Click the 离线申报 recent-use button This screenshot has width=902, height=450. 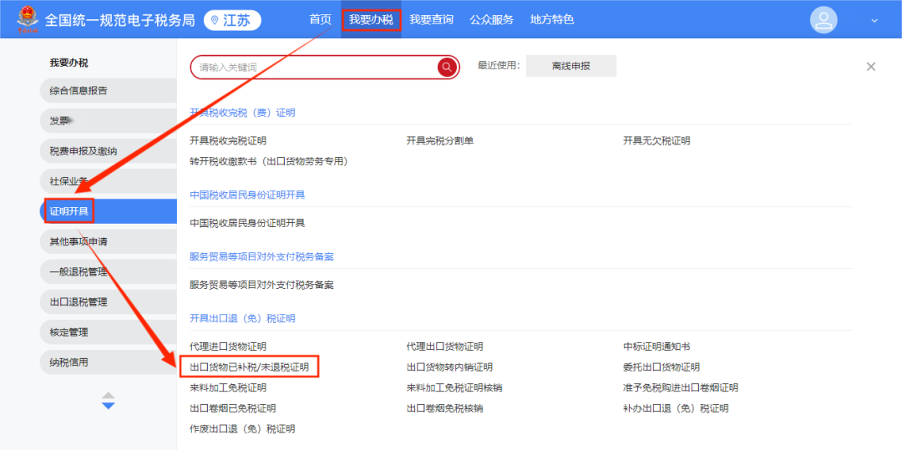pos(570,66)
